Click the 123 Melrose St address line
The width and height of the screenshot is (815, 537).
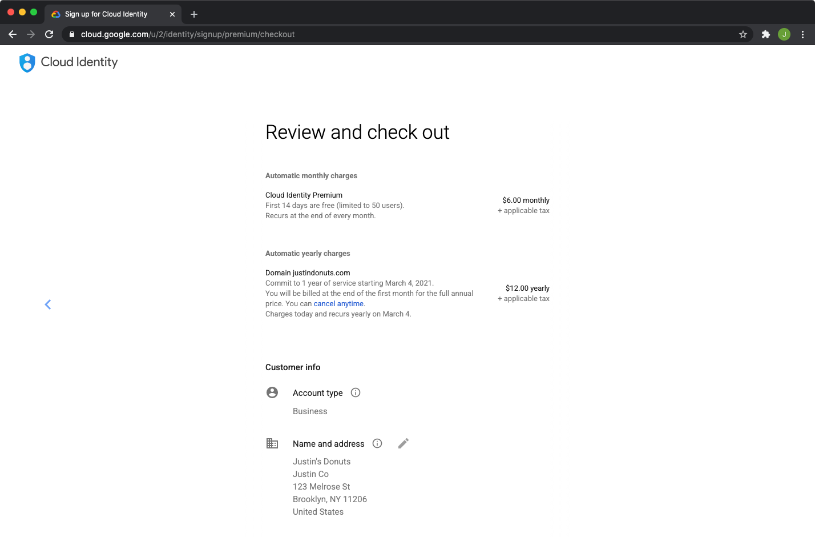tap(321, 487)
